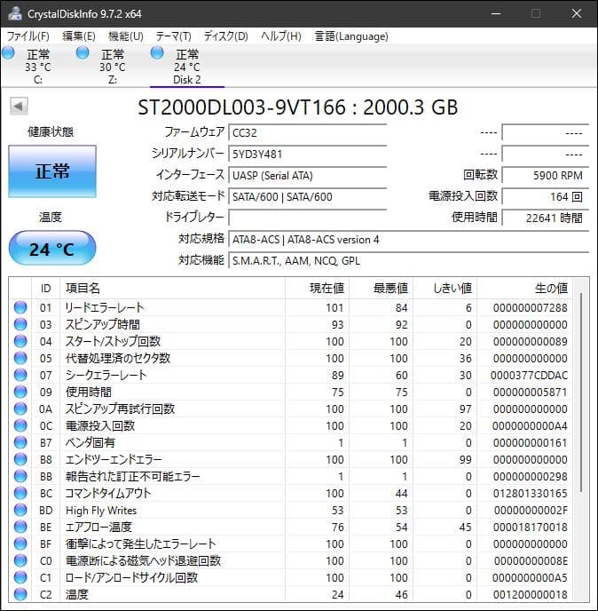Minimize the CrystalDiskInfo window
This screenshot has height=611, width=598.
pyautogui.click(x=496, y=13)
